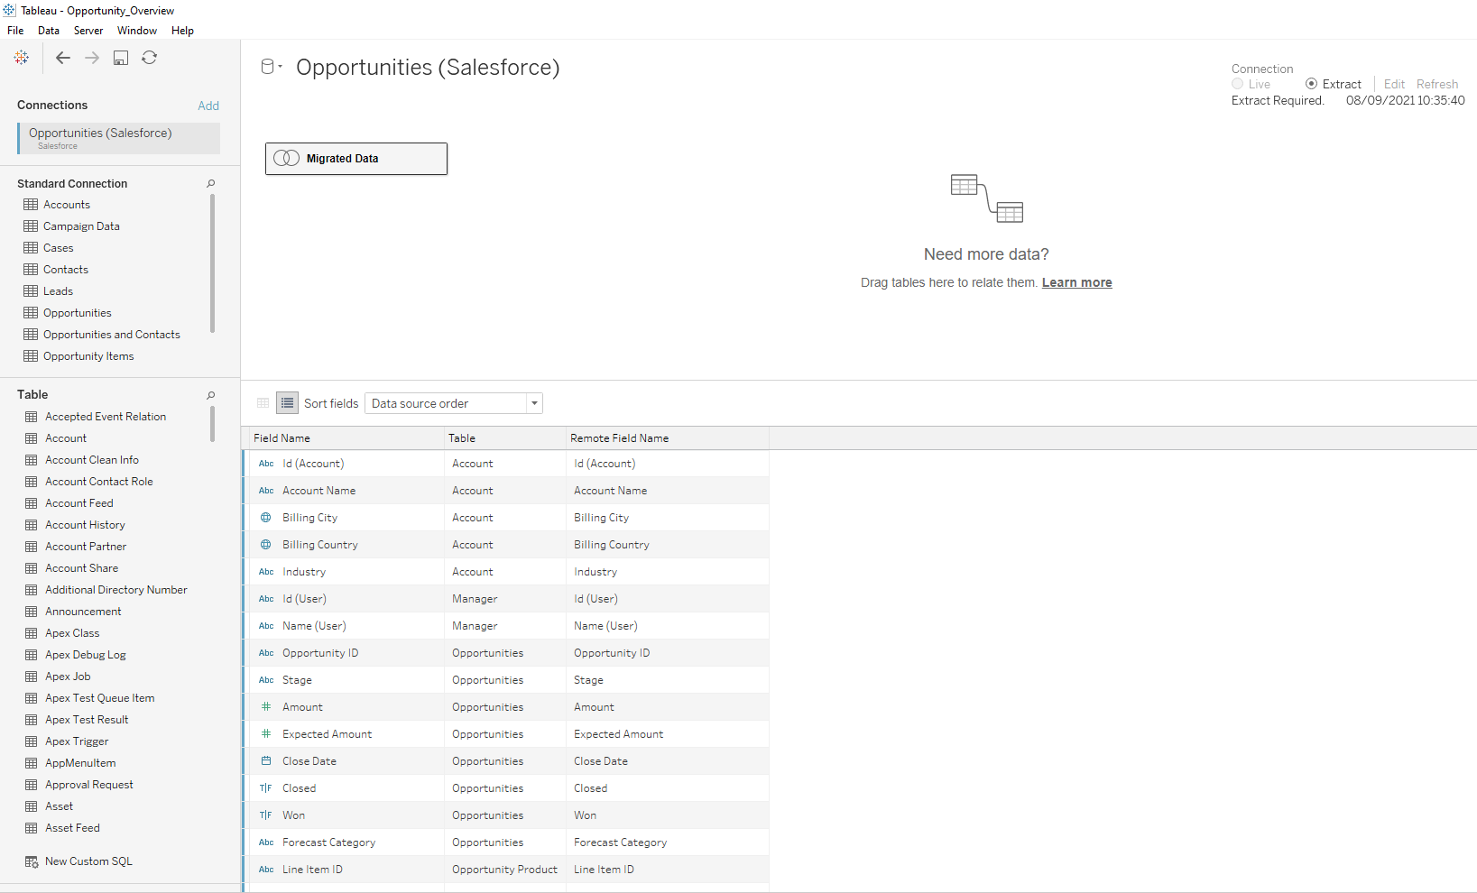Click the Venn diagram icon on Migrated Data
The image size is (1477, 893).
(286, 158)
